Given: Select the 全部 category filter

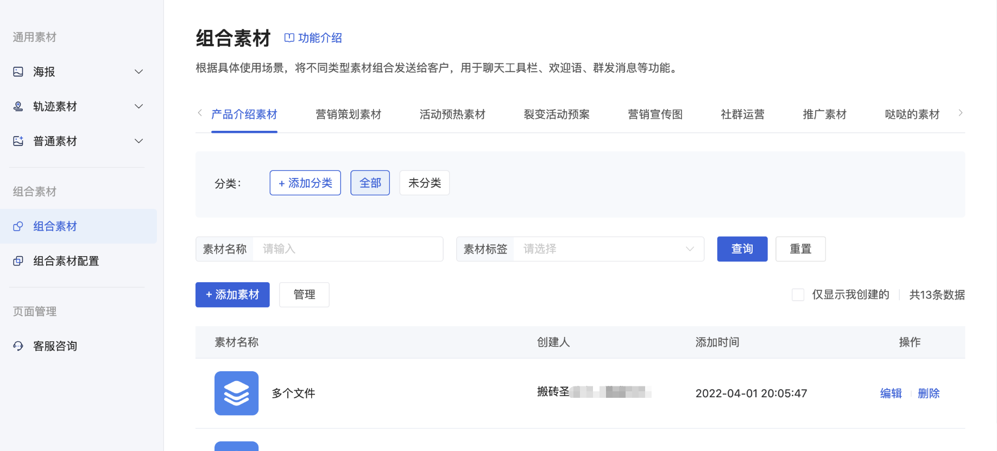Looking at the screenshot, I should tap(370, 183).
